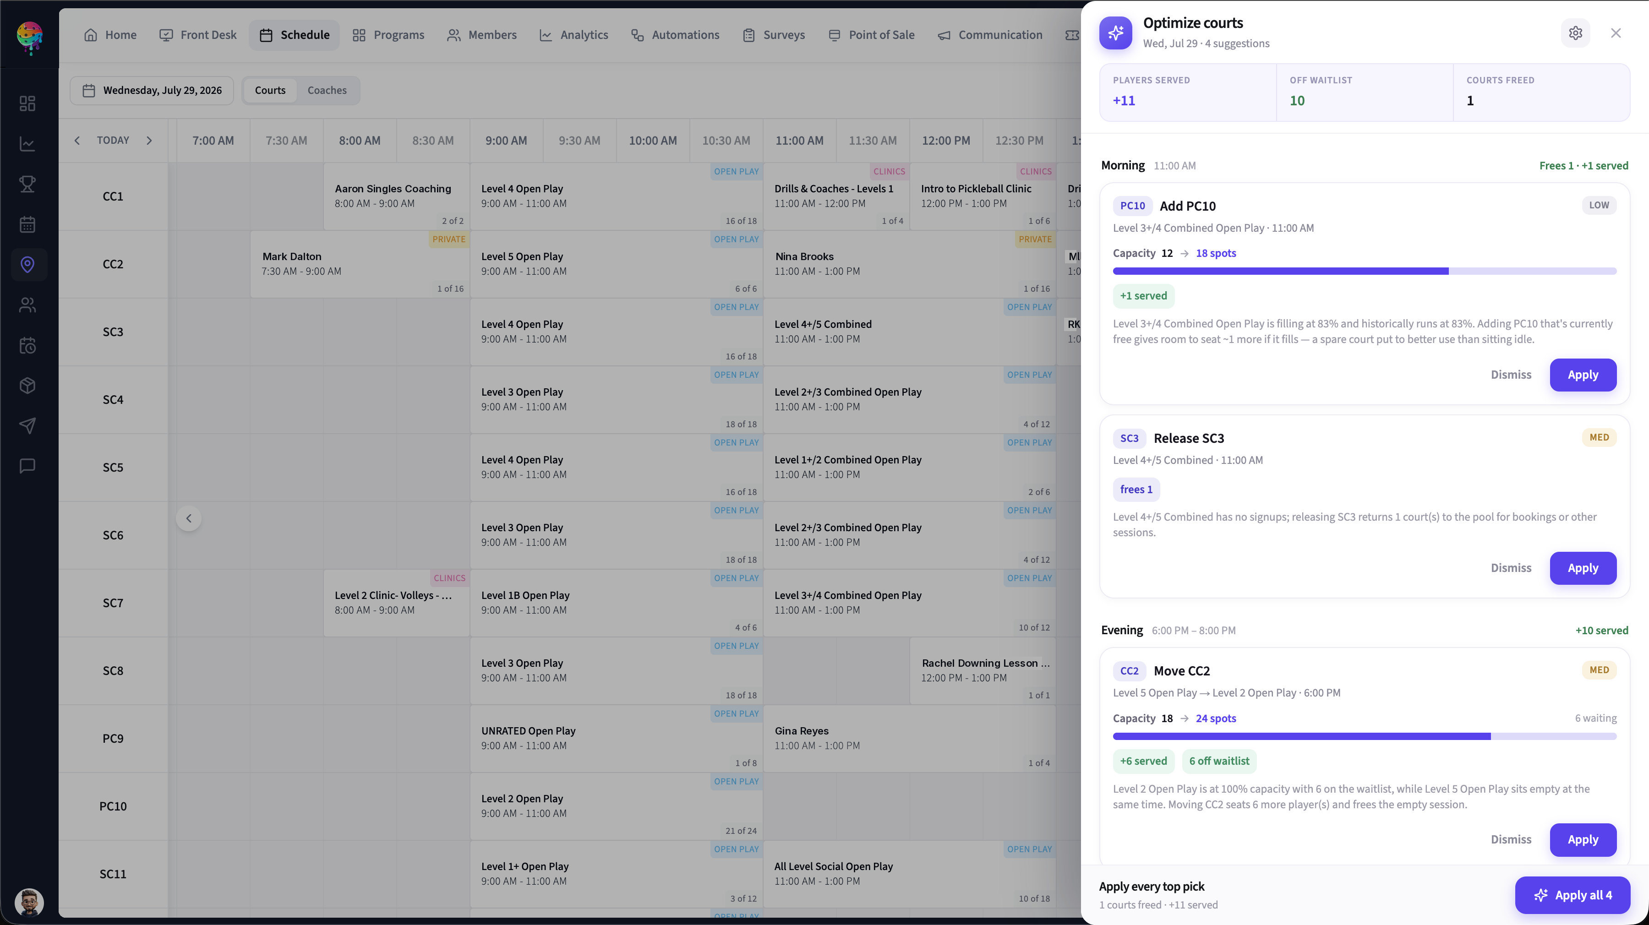The image size is (1649, 925).
Task: Open Nina Brooks private booking
Action: (x=910, y=264)
